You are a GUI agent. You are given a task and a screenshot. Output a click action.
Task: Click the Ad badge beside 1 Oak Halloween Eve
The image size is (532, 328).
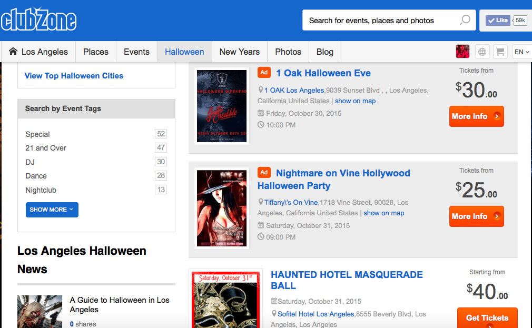pos(264,72)
